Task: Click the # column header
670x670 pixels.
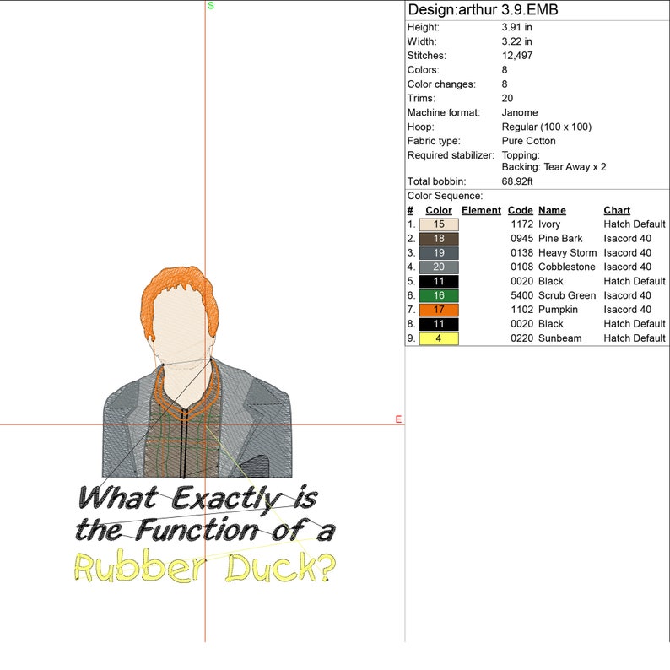Action: (410, 210)
